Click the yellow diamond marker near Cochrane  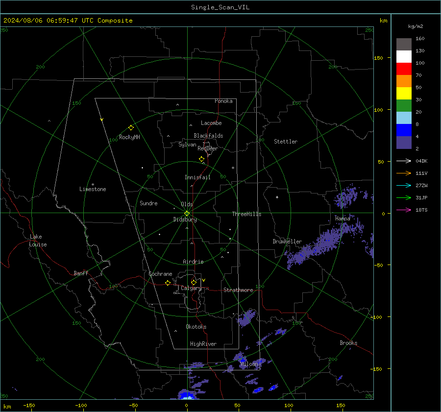[168, 283]
